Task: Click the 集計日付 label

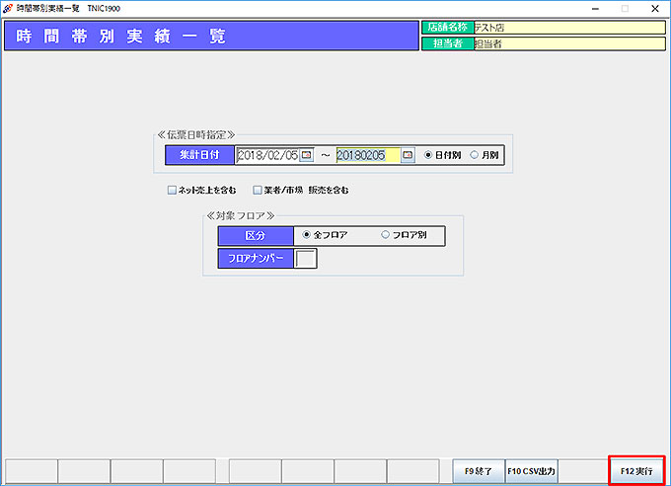Action: tap(199, 155)
